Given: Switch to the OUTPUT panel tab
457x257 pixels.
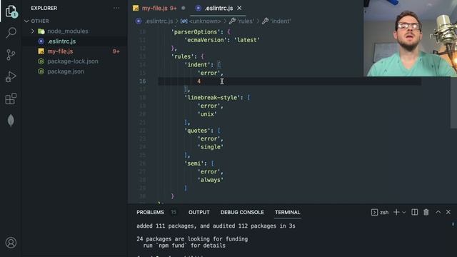Looking at the screenshot, I should click(x=199, y=212).
